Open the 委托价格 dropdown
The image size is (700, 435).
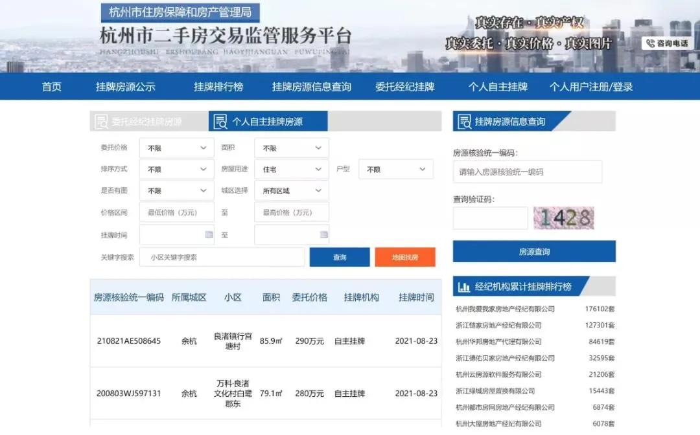tap(176, 148)
